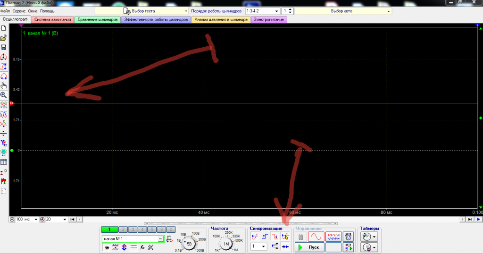Save recording using the floppy disk icon
Viewport: 483px width, 254px height.
pos(4,47)
